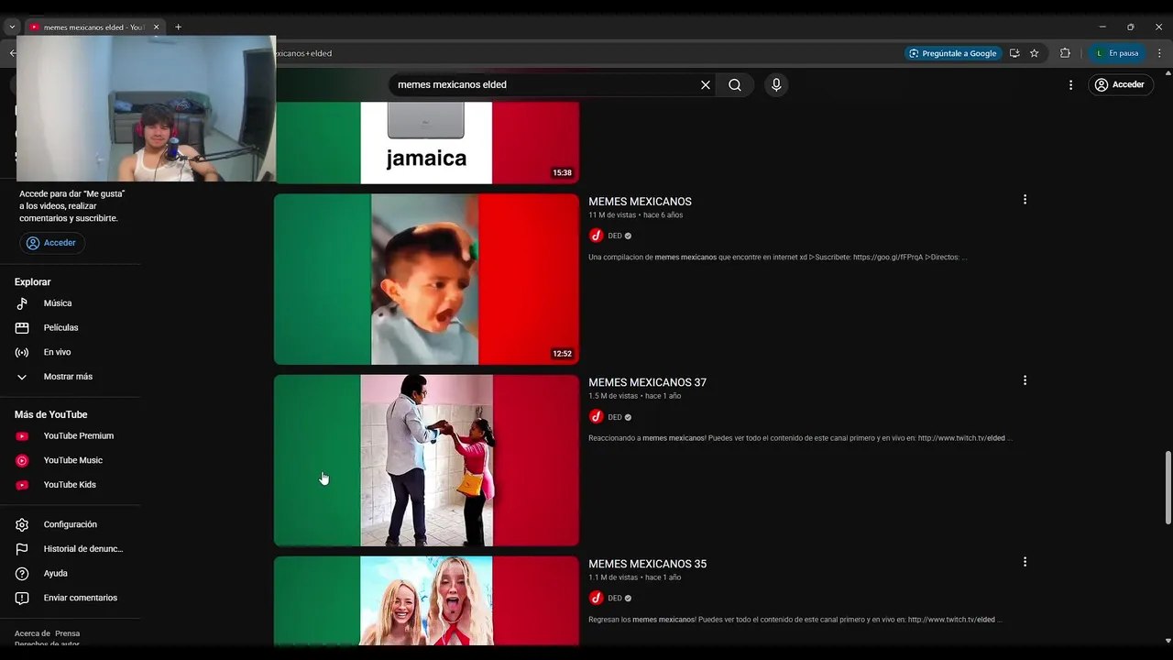Viewport: 1173px width, 660px height.
Task: Click the Acceder button in the sidebar
Action: [52, 243]
